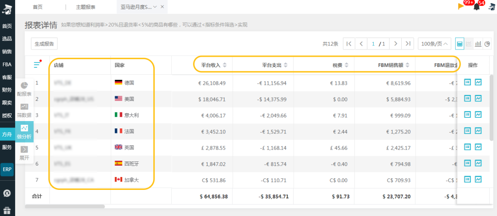Sort by 税费 column
Viewport: 497px width, 216px height.
347,66
